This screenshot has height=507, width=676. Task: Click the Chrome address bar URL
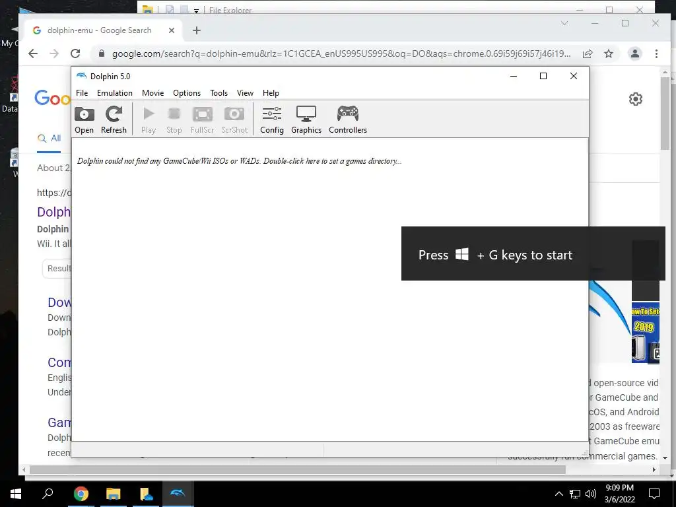coord(341,53)
